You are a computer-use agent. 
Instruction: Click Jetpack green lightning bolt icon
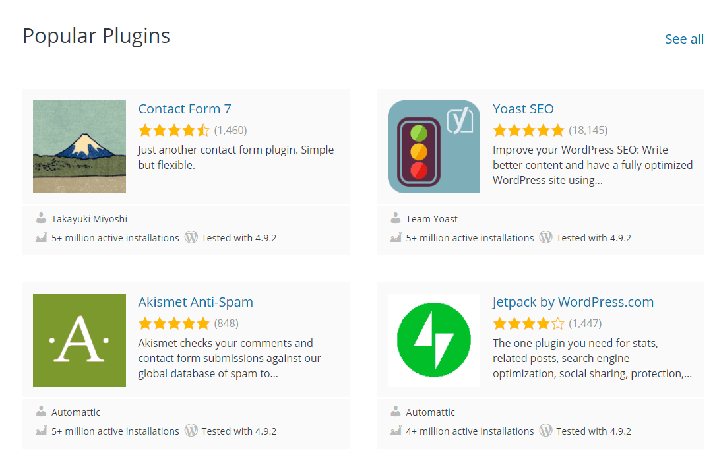coord(433,340)
